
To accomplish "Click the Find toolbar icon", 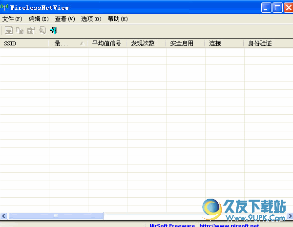I will [x=42, y=30].
